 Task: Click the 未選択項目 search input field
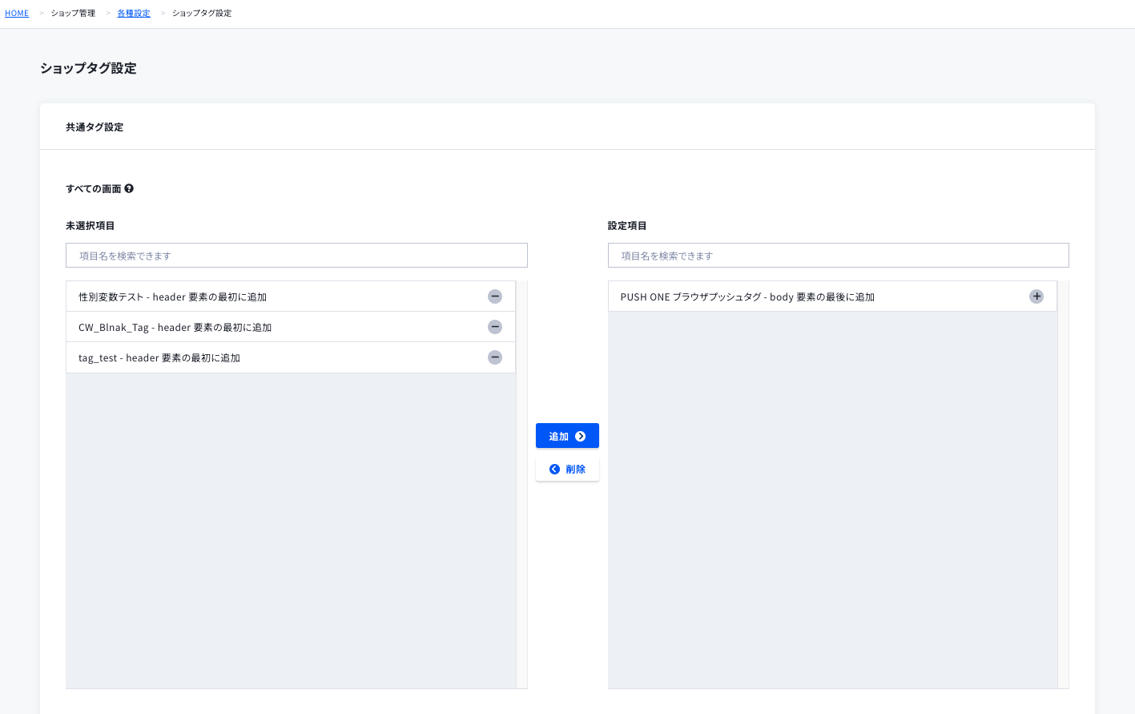296,255
